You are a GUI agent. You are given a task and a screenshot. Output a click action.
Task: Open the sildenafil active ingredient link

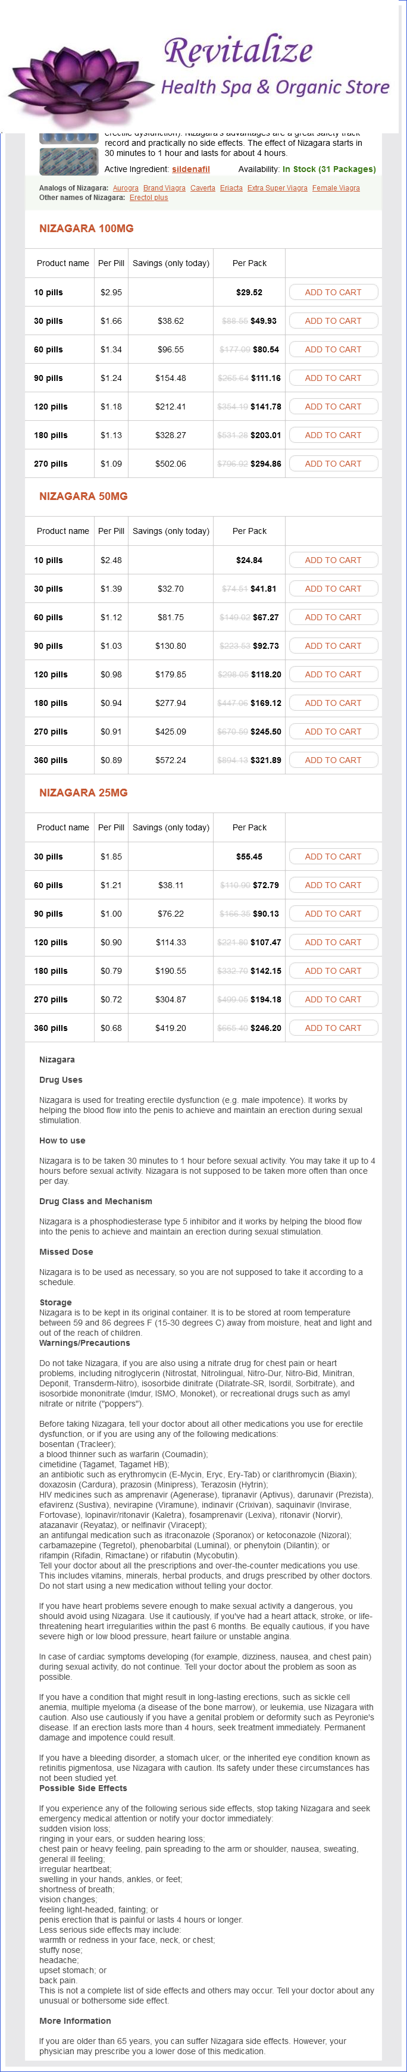click(190, 170)
